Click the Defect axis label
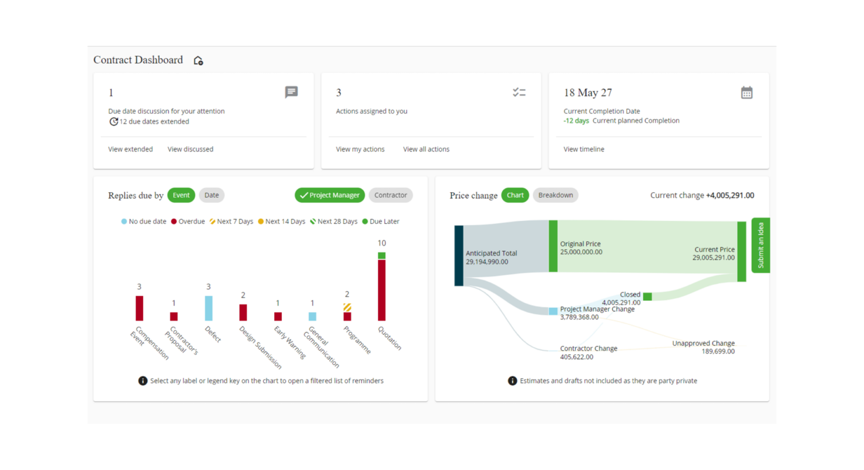Image resolution: width=864 pixels, height=470 pixels. pyautogui.click(x=213, y=334)
